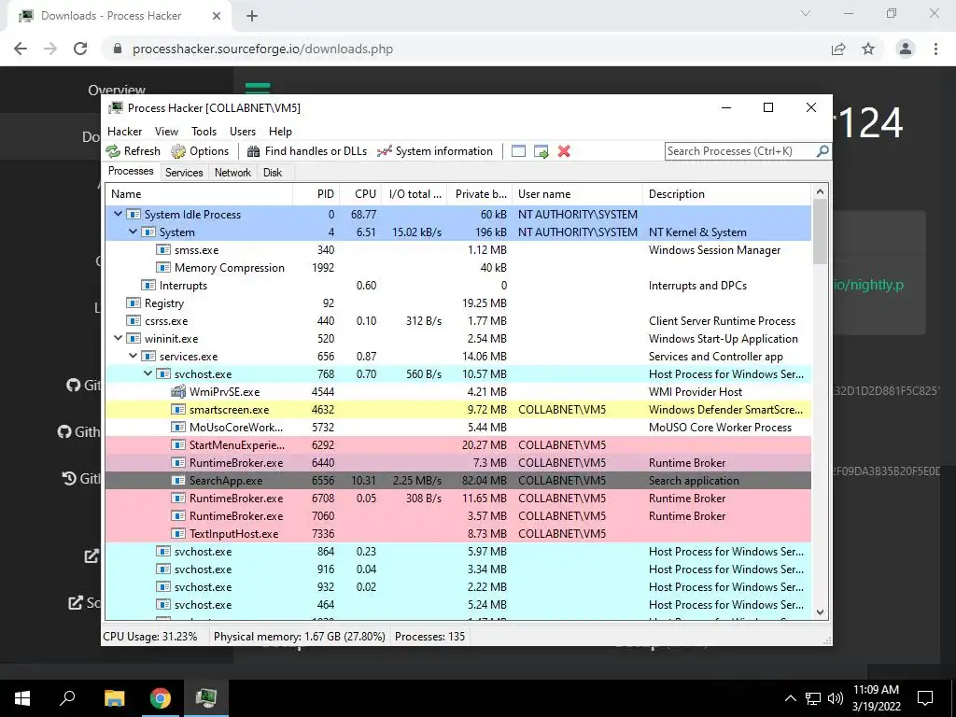Viewport: 956px width, 717px height.
Task: Click the CPU Usage status bar entry
Action: pos(150,637)
